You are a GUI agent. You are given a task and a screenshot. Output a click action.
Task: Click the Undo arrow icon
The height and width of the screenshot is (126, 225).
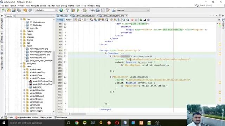pyautogui.click(x=25, y=10)
